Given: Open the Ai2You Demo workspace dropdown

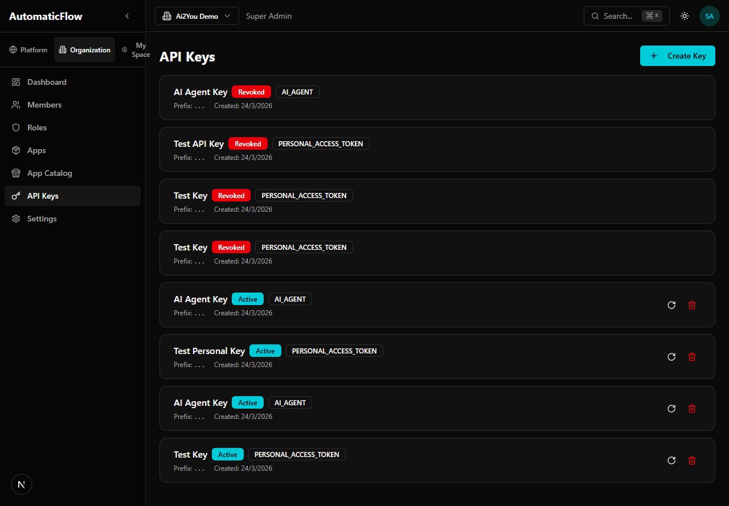Looking at the screenshot, I should 196,16.
